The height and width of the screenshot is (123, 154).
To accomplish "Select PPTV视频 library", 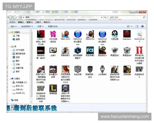I will (x=20, y=50).
